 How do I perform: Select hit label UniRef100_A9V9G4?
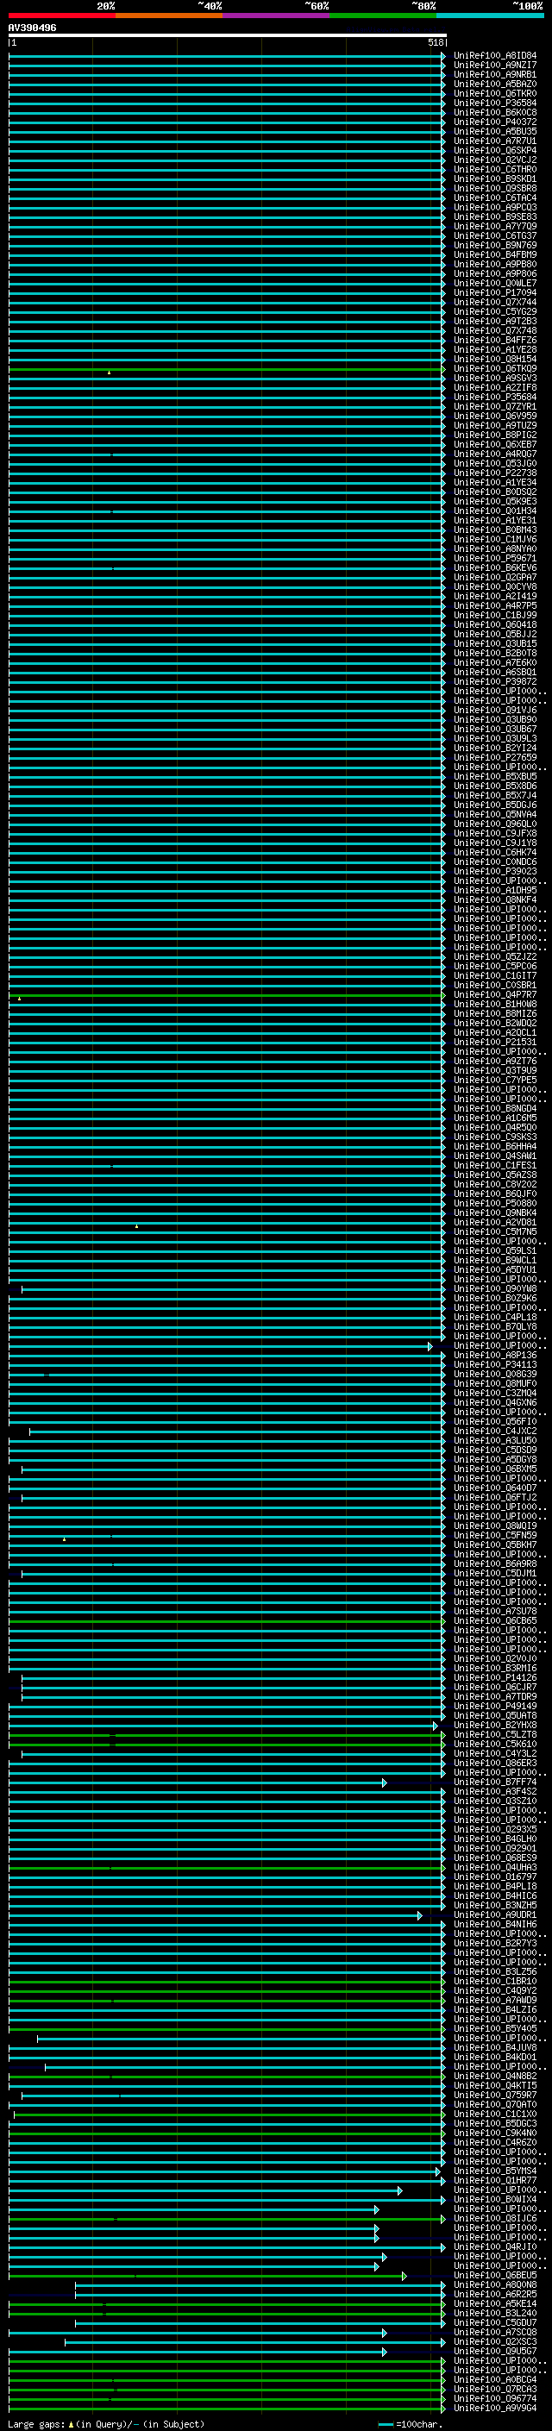coord(495,2408)
